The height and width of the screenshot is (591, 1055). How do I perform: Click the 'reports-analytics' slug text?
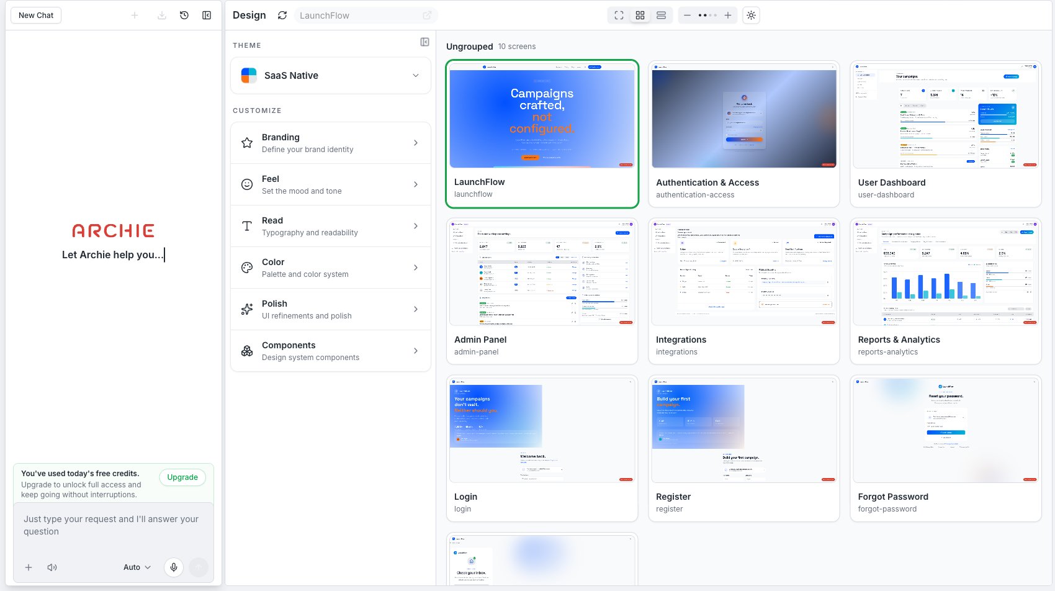(x=887, y=352)
